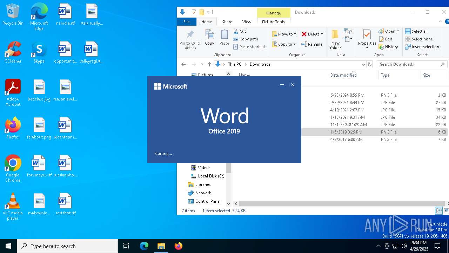Select VLC media player desktop icon
This screenshot has width=449, height=253.
(x=13, y=207)
